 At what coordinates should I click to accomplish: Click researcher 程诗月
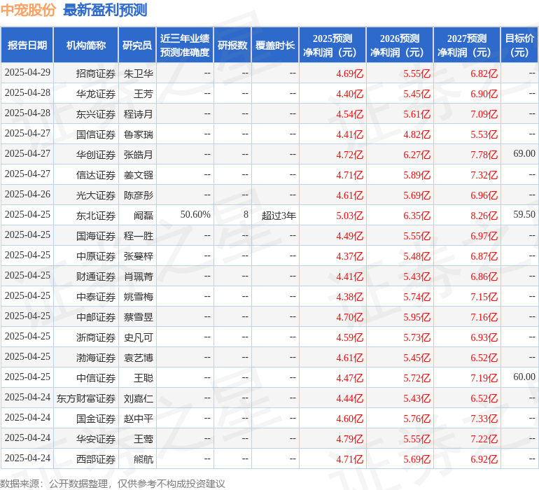click(138, 114)
